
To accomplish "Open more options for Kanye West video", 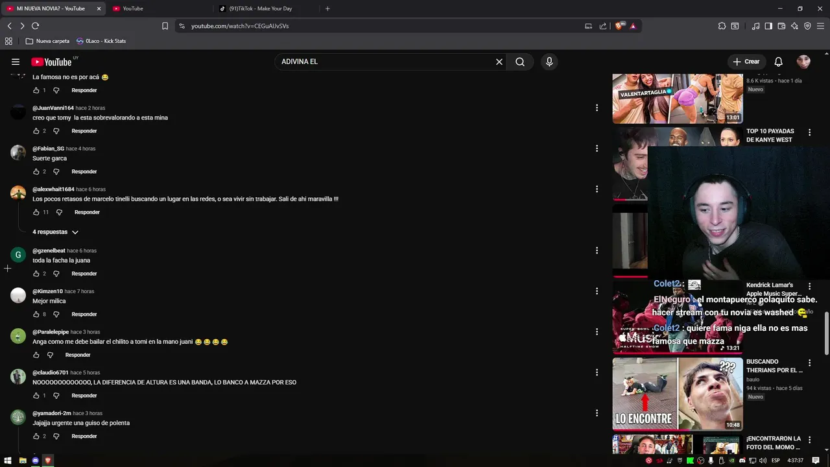I will pos(809,132).
